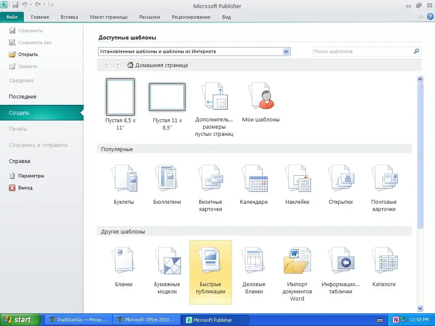The width and height of the screenshot is (435, 326).
Task: Switch to the Рецензирование tab
Action: [191, 17]
